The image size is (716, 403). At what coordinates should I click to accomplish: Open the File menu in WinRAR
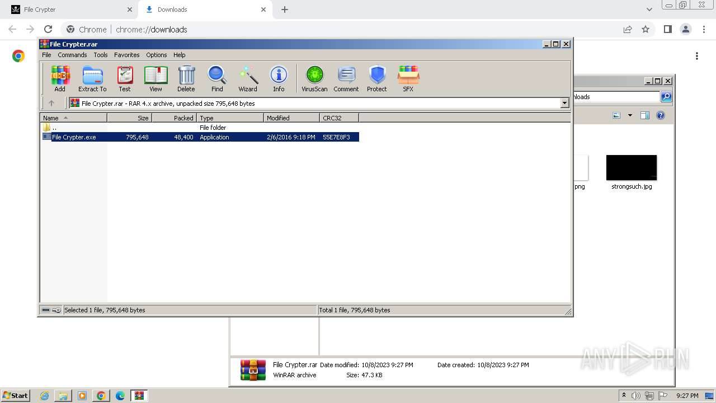pos(46,55)
